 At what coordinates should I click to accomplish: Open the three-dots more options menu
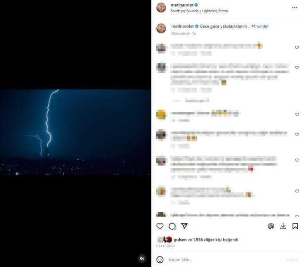pyautogui.click(x=294, y=8)
